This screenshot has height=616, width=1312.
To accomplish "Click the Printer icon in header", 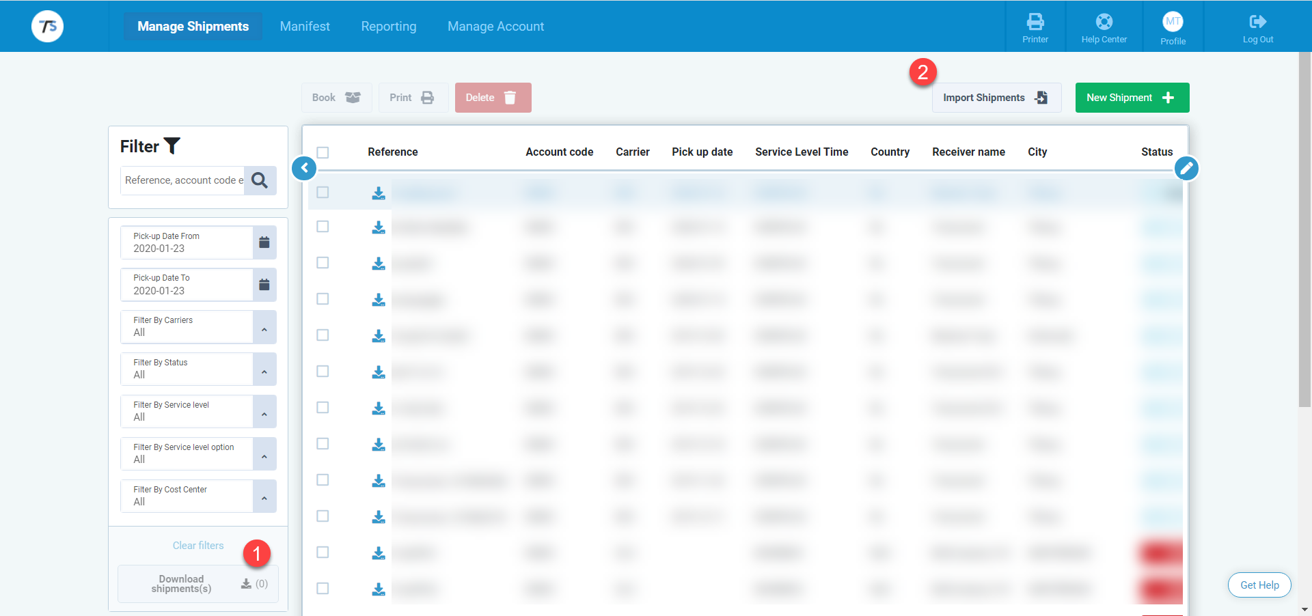I will (x=1035, y=23).
